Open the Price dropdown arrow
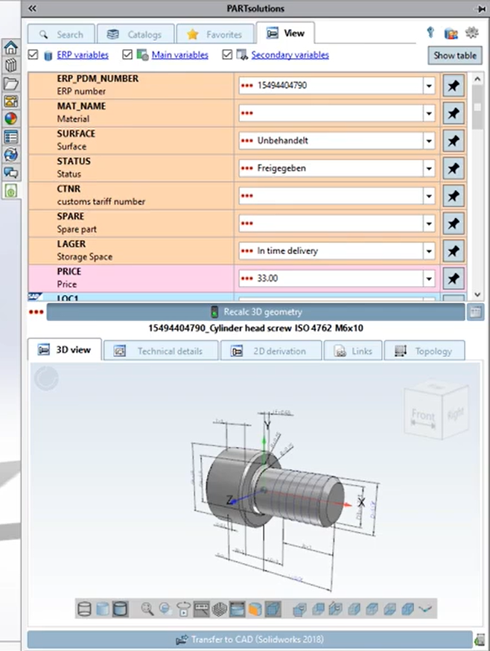This screenshot has width=490, height=651. 429,279
